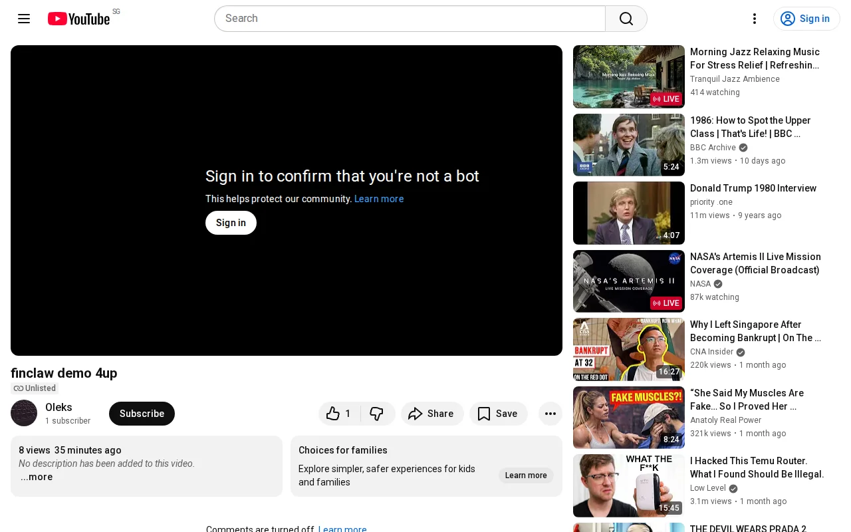Click title 'NASA's Artemis II Live Mission Coverage'
The height and width of the screenshot is (532, 851).
pyautogui.click(x=755, y=263)
